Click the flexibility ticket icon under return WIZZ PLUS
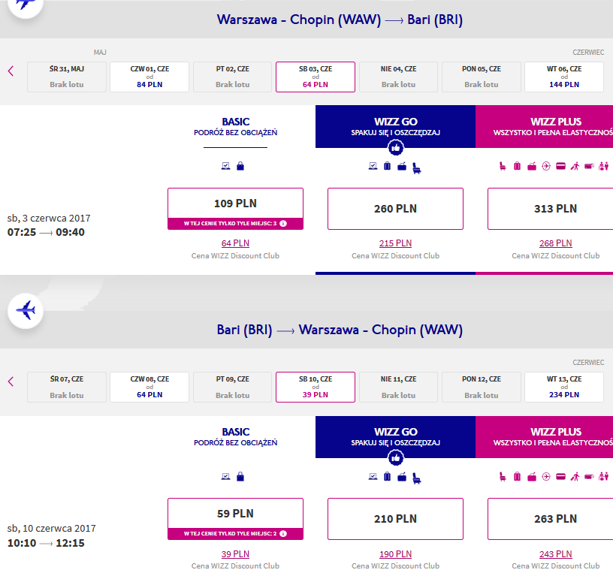Image resolution: width=613 pixels, height=573 pixels. 589,476
